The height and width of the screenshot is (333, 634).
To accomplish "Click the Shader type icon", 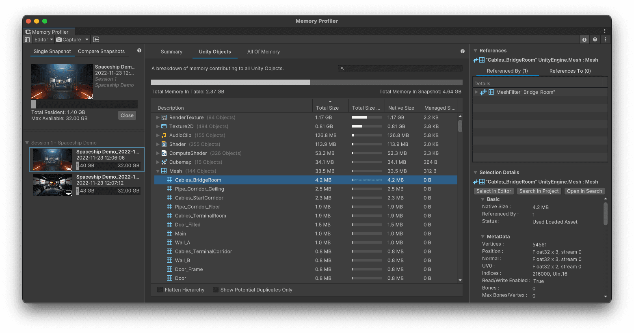I will tap(164, 144).
